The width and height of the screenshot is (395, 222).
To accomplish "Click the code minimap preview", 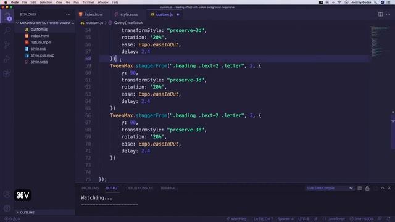I will point(380,41).
